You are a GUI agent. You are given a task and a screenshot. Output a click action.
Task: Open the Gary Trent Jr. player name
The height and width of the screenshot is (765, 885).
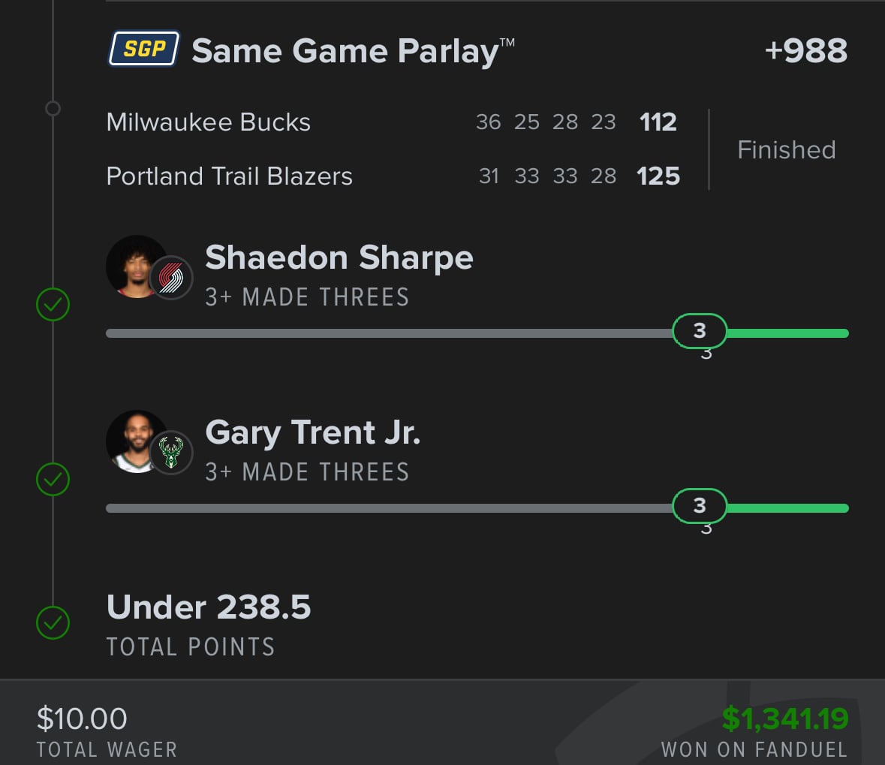point(313,433)
